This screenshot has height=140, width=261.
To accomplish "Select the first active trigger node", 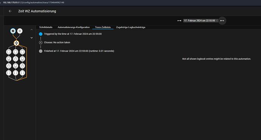I will click(x=13, y=31).
